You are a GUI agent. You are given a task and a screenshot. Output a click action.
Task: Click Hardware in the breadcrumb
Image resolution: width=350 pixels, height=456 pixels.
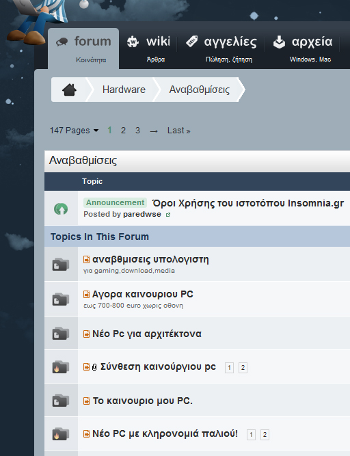(x=124, y=90)
